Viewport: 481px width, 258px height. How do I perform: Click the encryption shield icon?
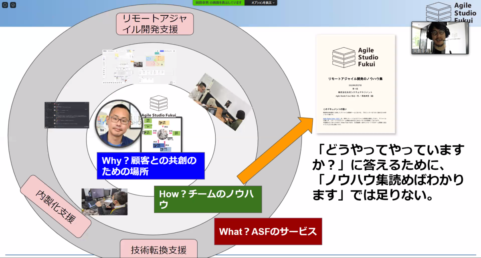13,5
